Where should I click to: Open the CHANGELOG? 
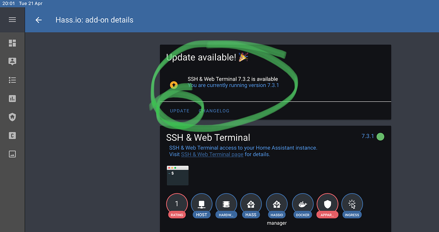(214, 111)
